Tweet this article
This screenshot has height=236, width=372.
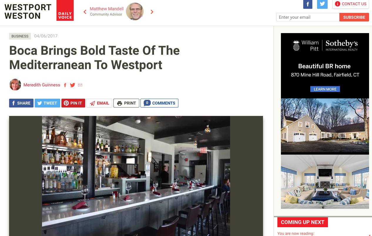(47, 103)
